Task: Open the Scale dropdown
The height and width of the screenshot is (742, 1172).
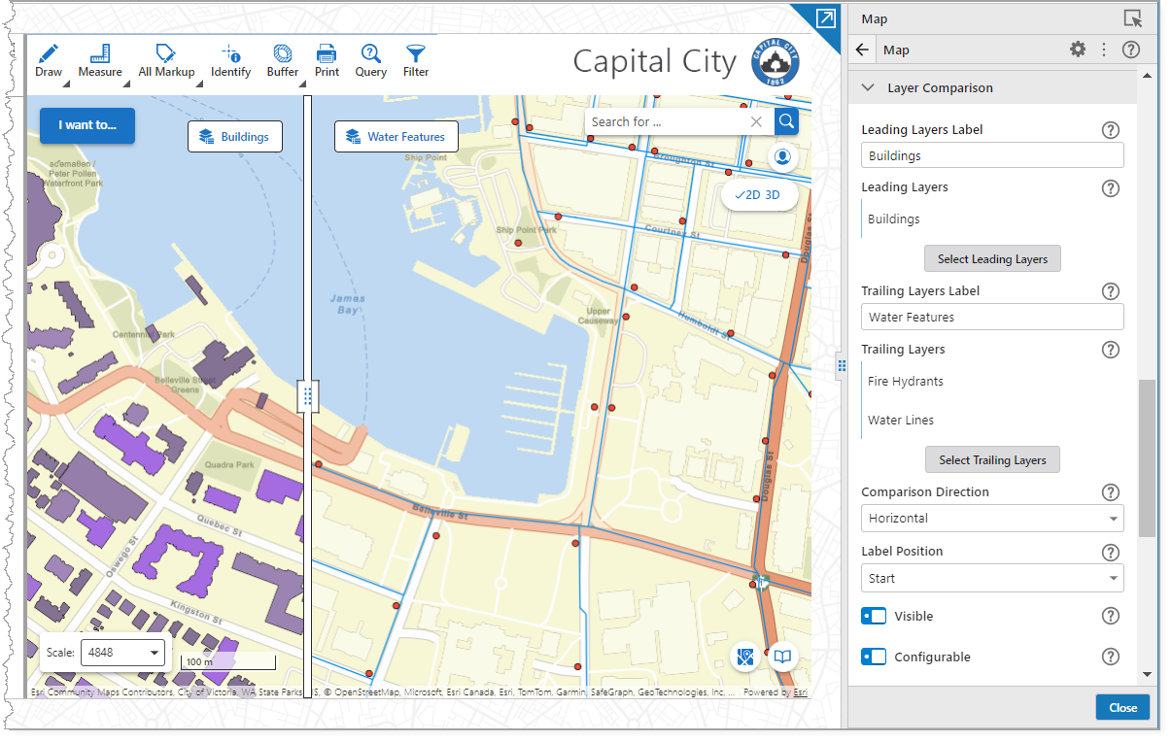Action: [122, 653]
